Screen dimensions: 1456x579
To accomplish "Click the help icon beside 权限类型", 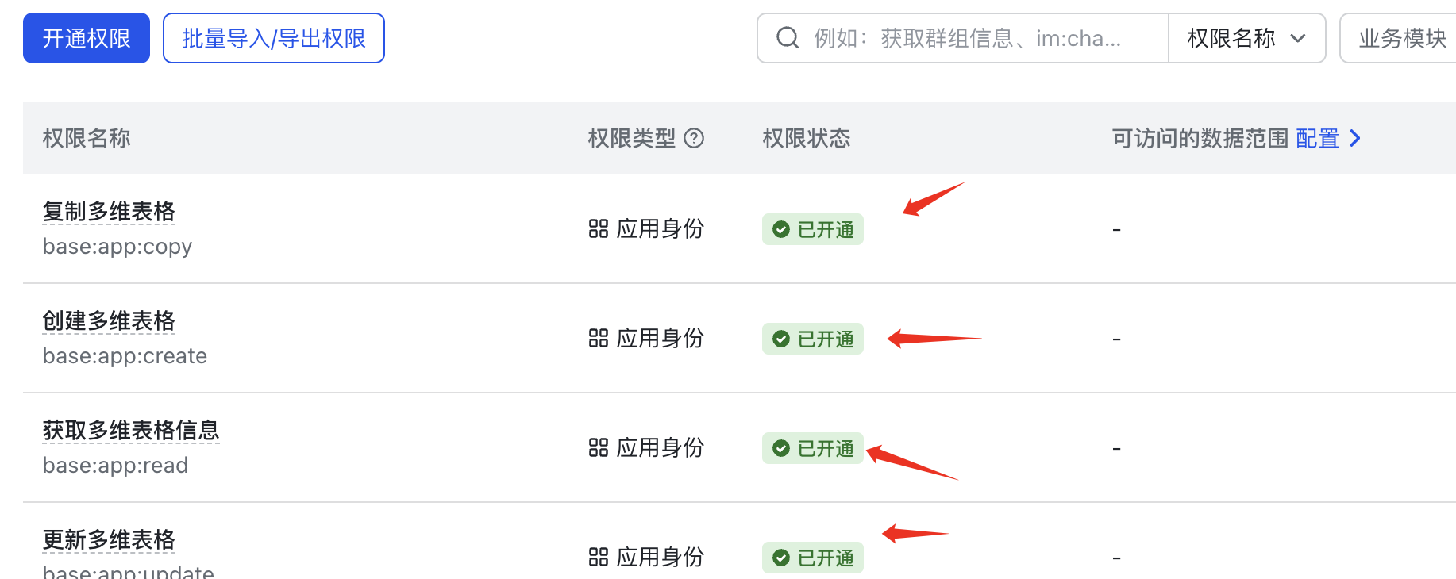I will (x=694, y=139).
